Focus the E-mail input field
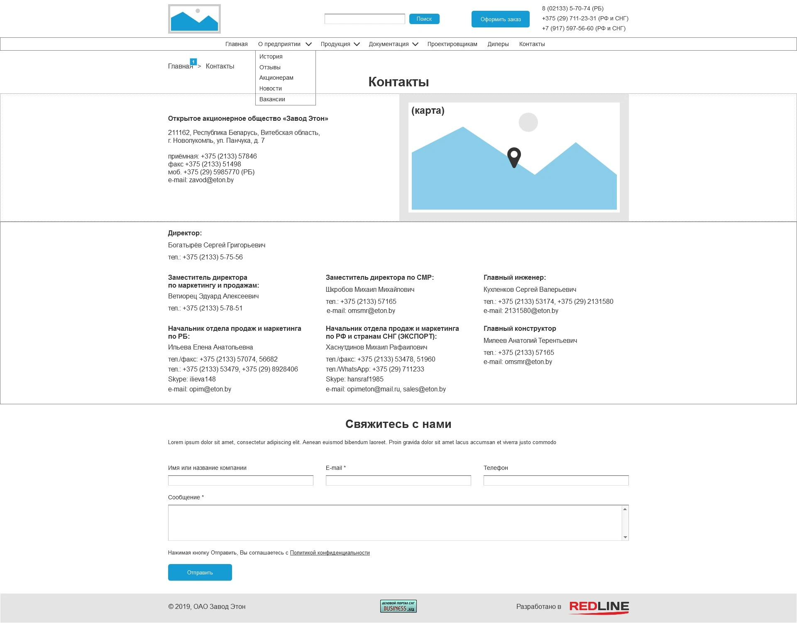Screen dimensions: 797x623 pos(398,480)
